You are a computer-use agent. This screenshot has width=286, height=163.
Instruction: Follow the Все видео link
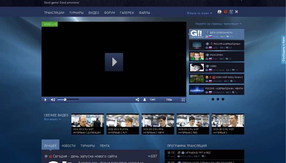[52, 119]
